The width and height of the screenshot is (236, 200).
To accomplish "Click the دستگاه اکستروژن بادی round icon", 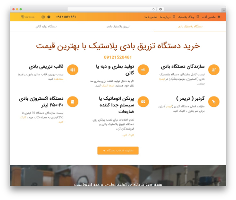I will click(x=73, y=102).
